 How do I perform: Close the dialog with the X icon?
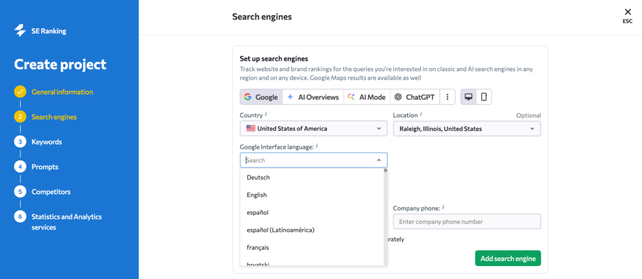tap(628, 12)
